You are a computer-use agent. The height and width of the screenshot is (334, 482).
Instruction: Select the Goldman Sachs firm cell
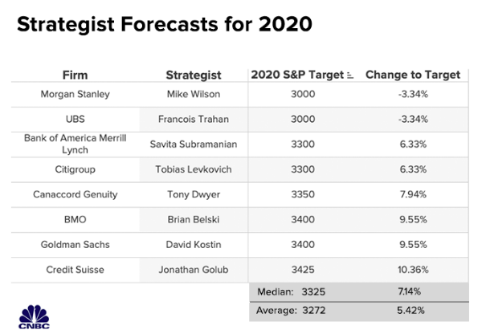[74, 243]
